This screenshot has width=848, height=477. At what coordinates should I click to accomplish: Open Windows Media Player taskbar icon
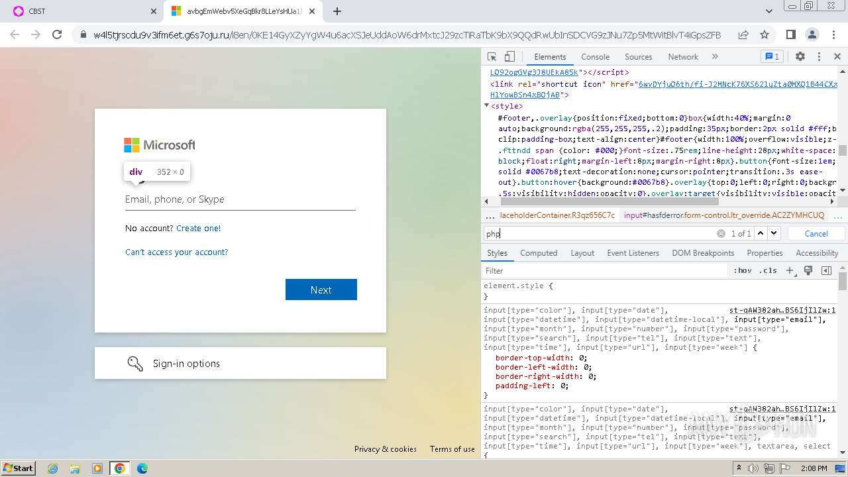coord(97,468)
